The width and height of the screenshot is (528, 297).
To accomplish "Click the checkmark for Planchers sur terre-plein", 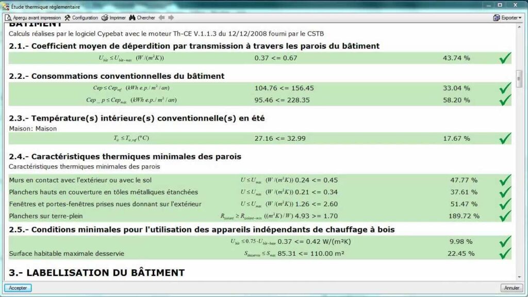I will point(505,216).
